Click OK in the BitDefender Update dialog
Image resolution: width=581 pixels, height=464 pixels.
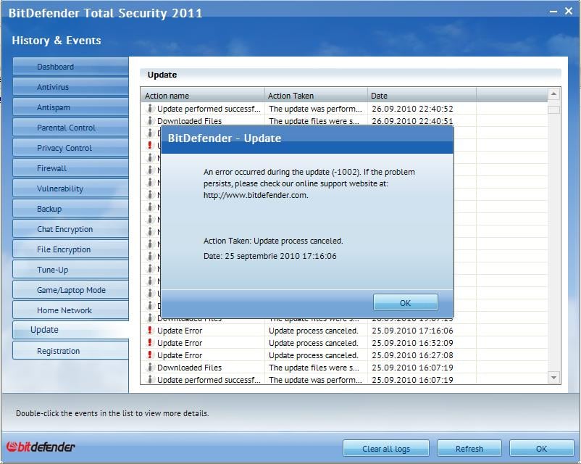point(406,302)
